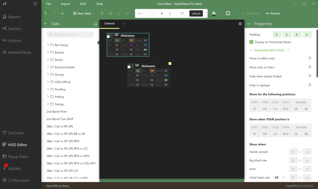Click Hands sample minimum value field
The image size is (318, 189).
coord(293,152)
